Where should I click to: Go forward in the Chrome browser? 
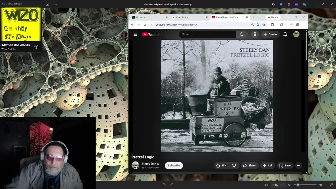(139, 25)
